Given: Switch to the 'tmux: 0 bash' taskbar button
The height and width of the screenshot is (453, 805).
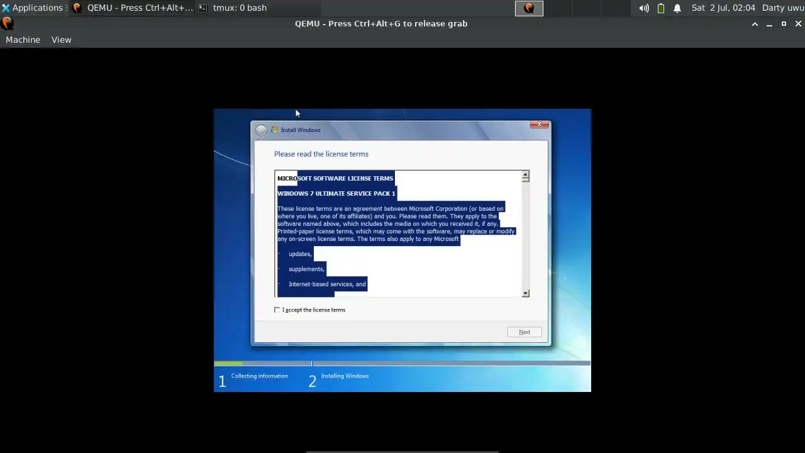Looking at the screenshot, I should click(x=258, y=8).
